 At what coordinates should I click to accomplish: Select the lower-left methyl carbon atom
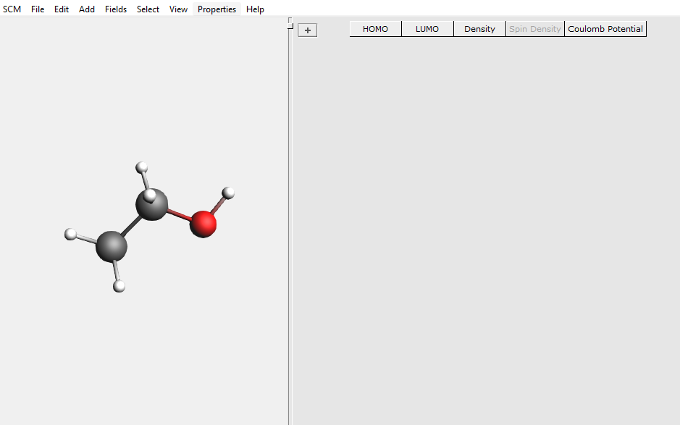(x=112, y=246)
